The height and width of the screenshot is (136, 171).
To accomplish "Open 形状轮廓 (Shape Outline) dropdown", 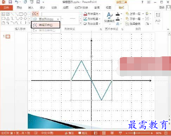I will click(x=92, y=19).
